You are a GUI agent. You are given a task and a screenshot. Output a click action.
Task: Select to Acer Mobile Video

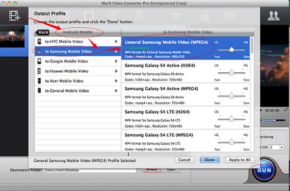point(78,81)
